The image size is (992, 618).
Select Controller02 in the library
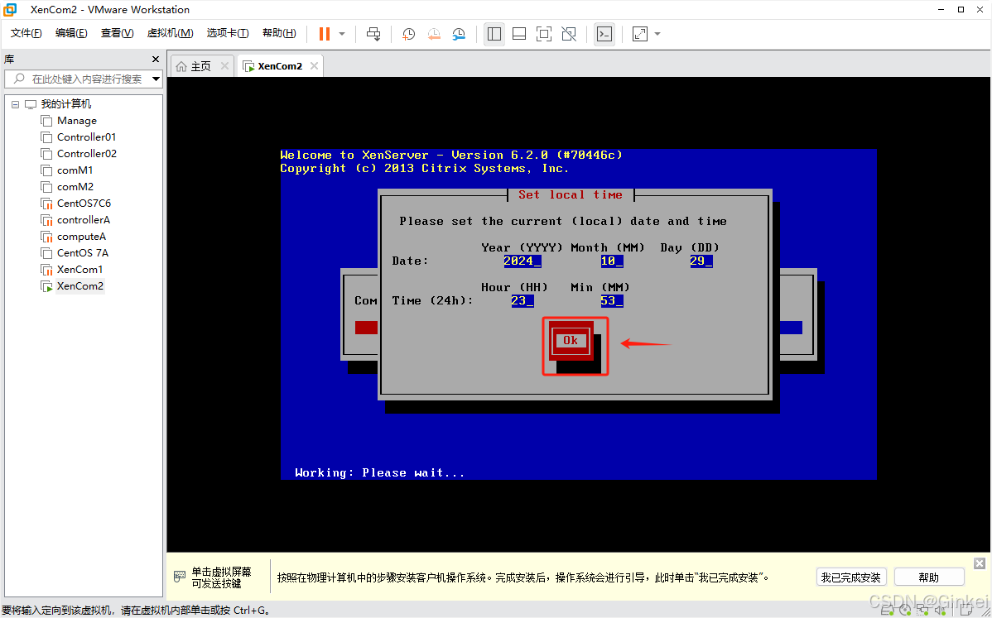(x=87, y=154)
